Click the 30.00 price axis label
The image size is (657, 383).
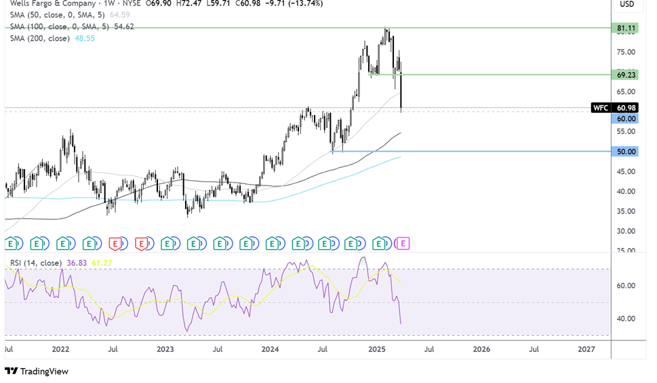click(626, 231)
